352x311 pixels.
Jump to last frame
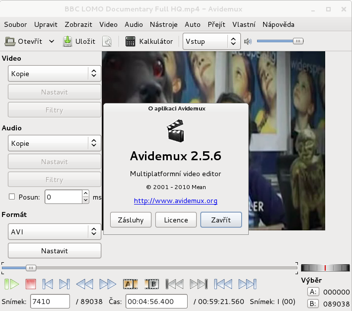pos(247,284)
